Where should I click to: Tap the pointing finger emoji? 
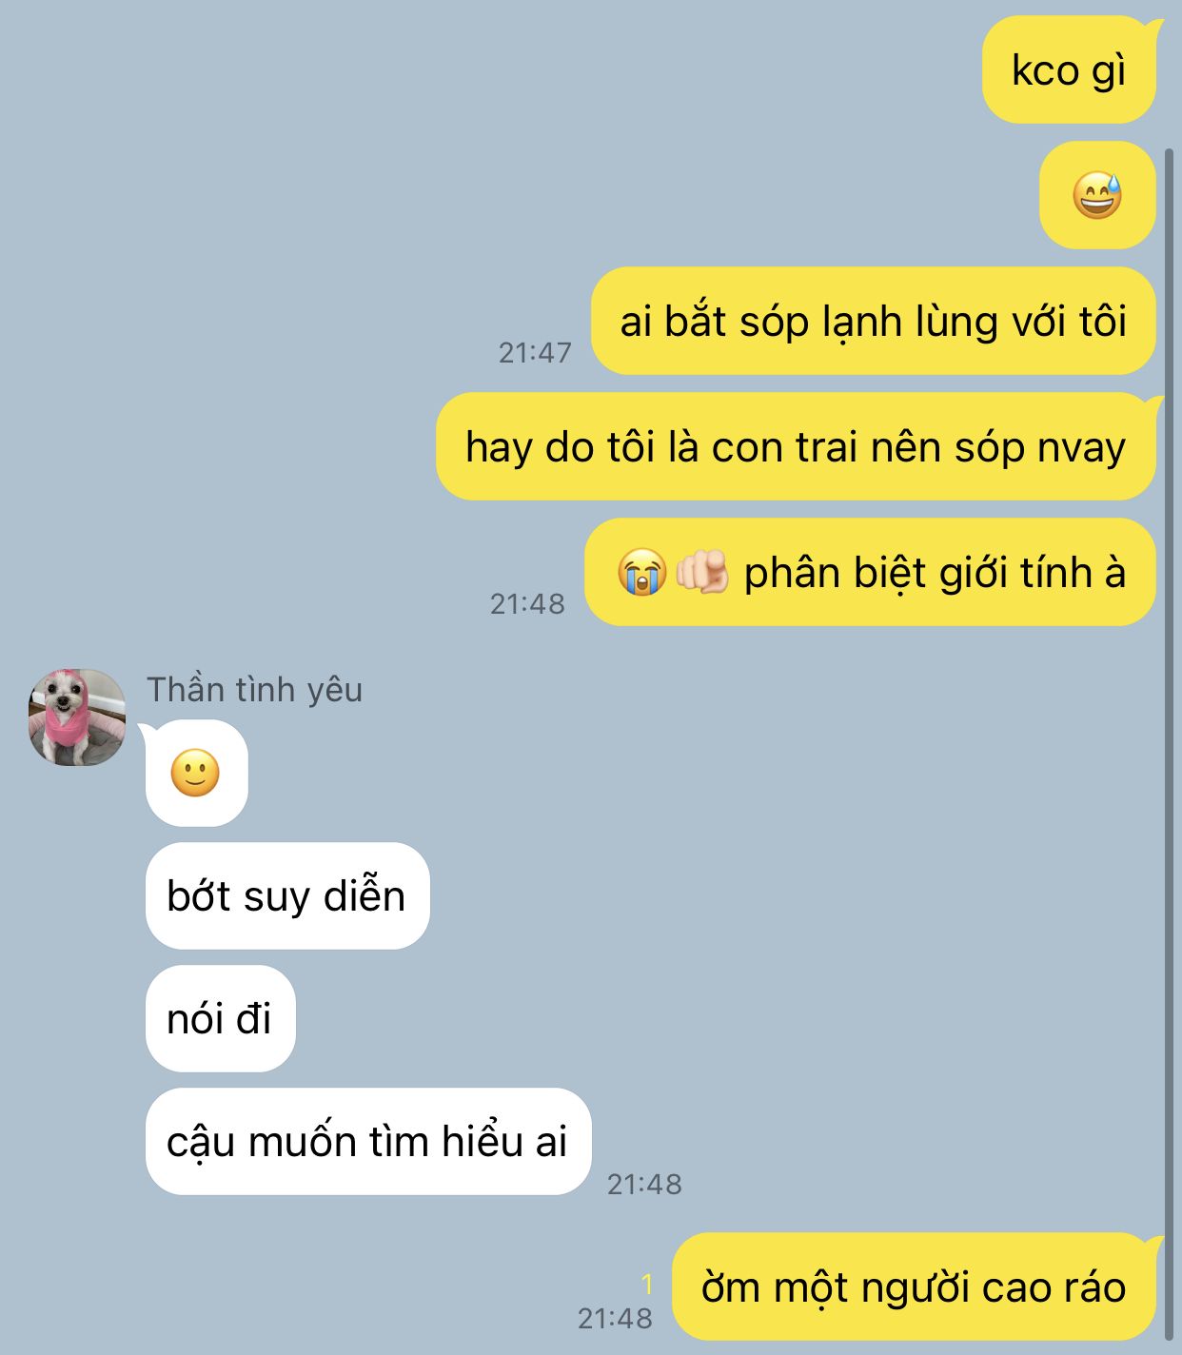[702, 573]
